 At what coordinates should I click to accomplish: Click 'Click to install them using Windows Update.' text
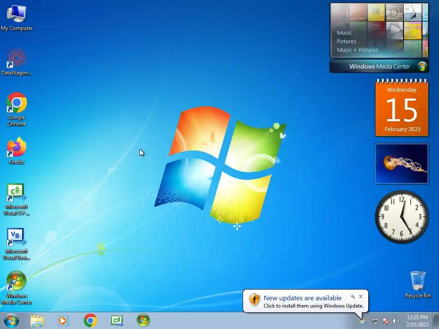click(x=313, y=306)
